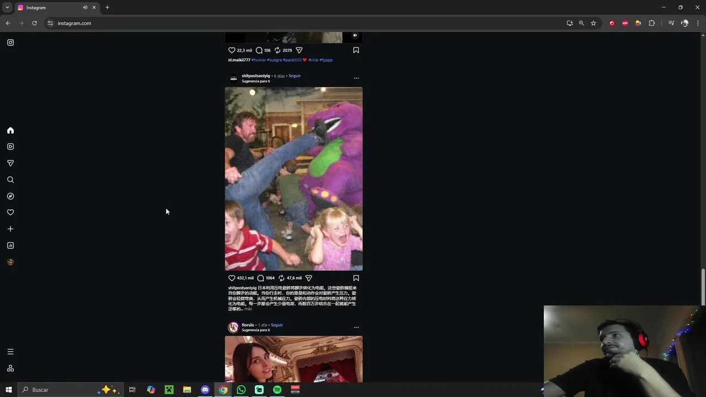Image resolution: width=706 pixels, height=397 pixels.
Task: Open options menu for shitpostsonlyig post
Action: (x=356, y=78)
